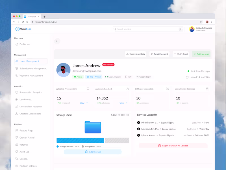
Task: Open Payments Management
Action: point(29,75)
